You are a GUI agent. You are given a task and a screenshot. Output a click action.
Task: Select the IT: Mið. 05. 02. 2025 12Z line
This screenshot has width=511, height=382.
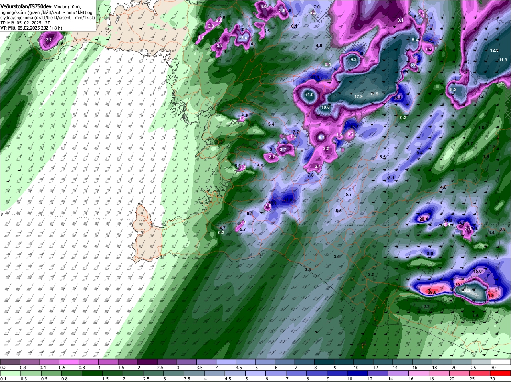25,23
